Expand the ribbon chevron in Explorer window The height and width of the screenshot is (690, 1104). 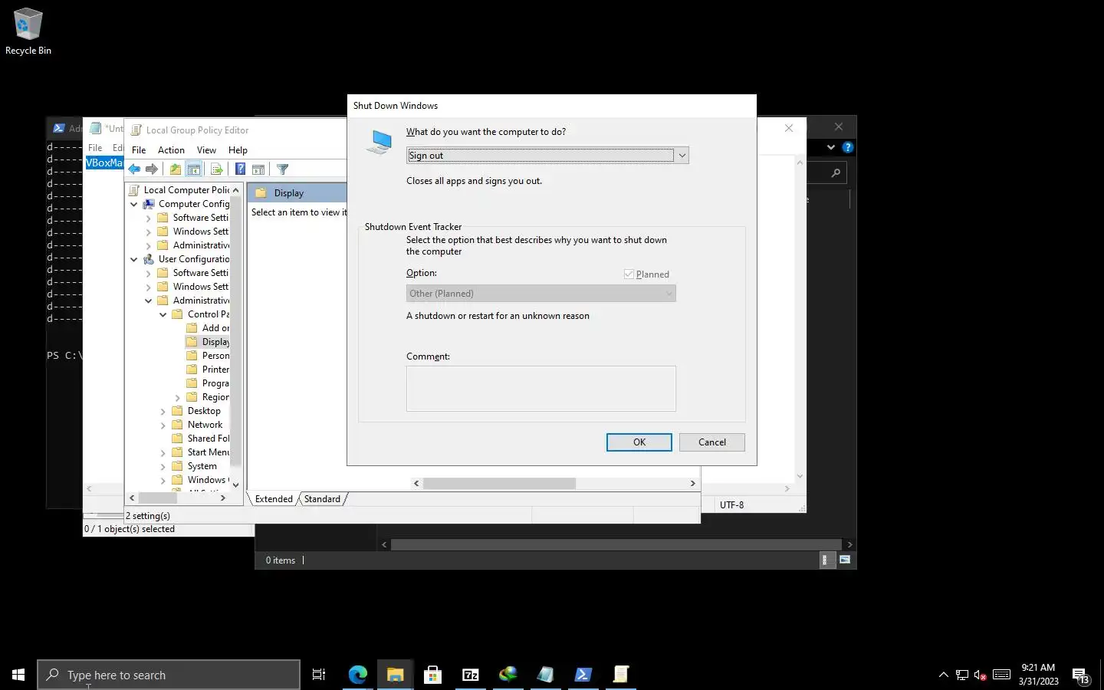(830, 147)
